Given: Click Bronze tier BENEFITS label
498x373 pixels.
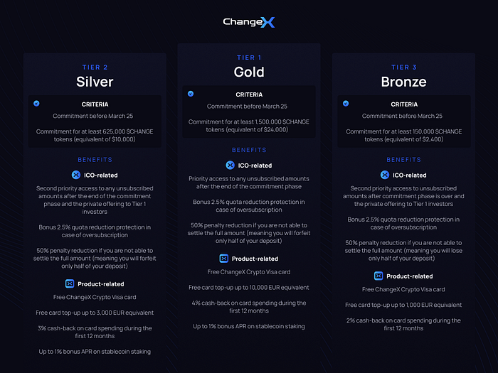Looking at the screenshot, I should 403,160.
